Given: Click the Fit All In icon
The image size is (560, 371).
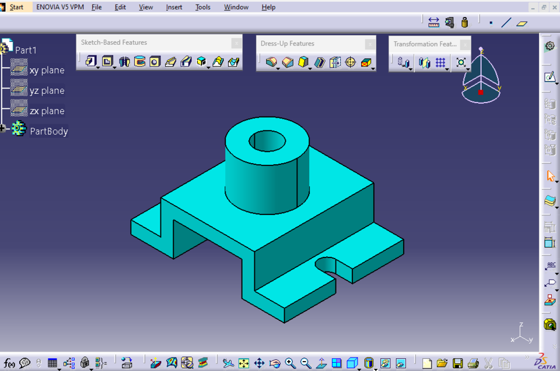Looking at the screenshot, I should 243,363.
